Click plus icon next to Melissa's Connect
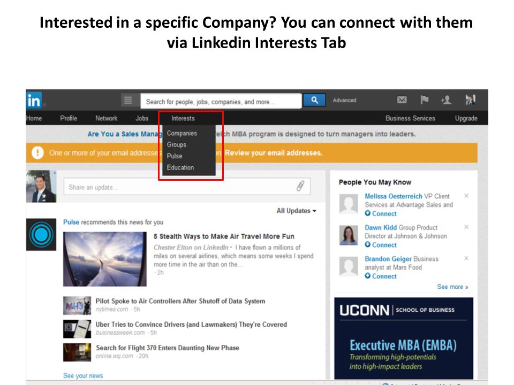The width and height of the screenshot is (514, 385). [x=368, y=213]
